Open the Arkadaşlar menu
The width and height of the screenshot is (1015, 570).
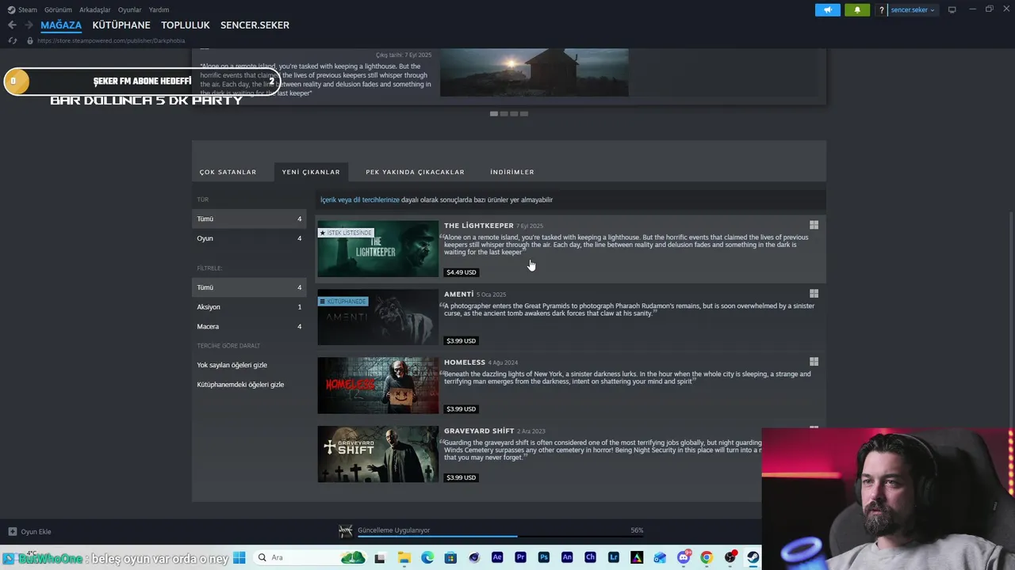(x=95, y=9)
